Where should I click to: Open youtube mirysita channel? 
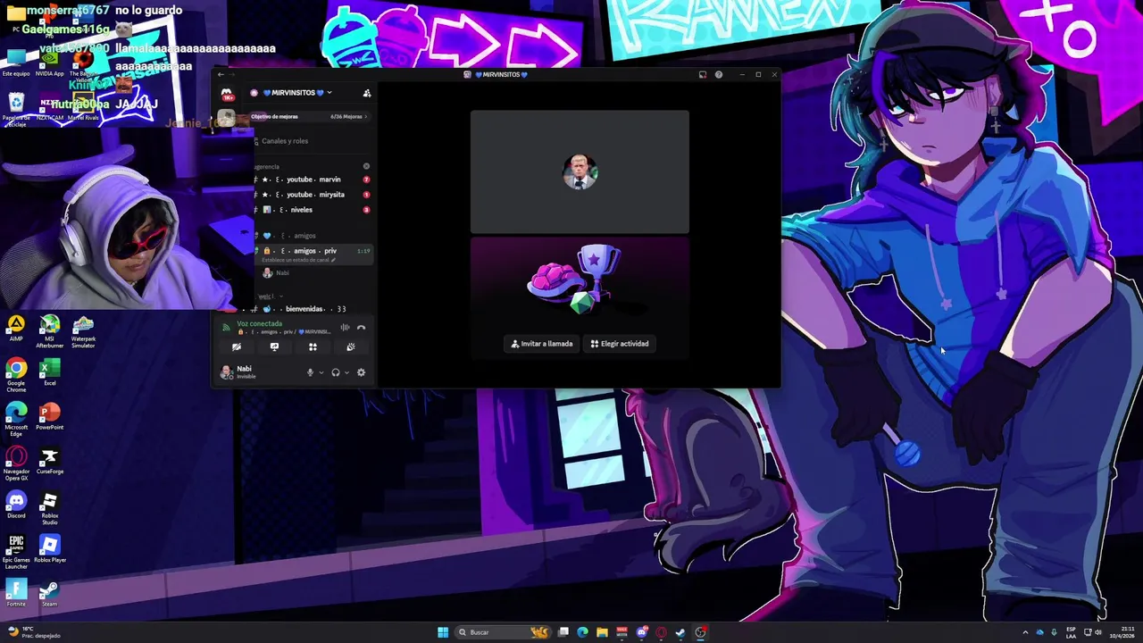(313, 195)
